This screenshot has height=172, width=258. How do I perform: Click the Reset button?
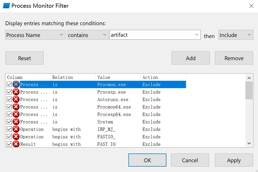tap(24, 58)
